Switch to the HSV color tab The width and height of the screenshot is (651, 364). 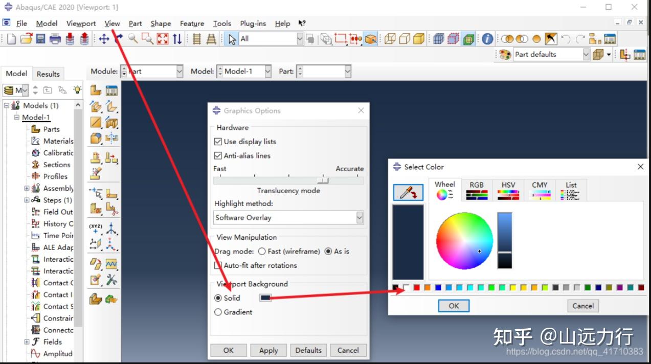508,190
